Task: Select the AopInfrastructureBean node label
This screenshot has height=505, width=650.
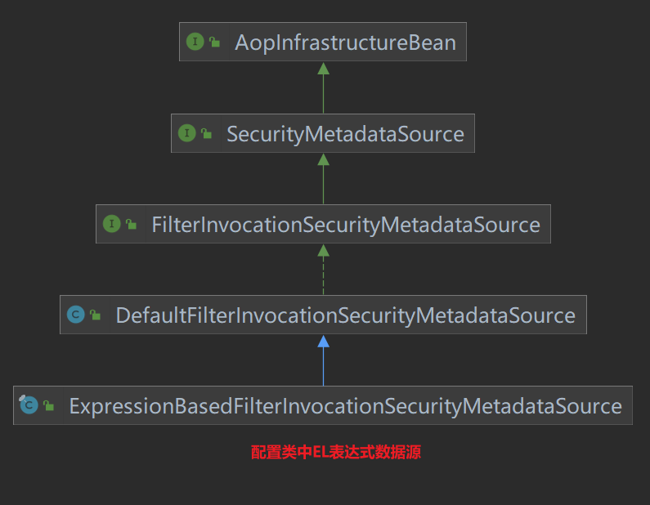Action: [x=345, y=42]
